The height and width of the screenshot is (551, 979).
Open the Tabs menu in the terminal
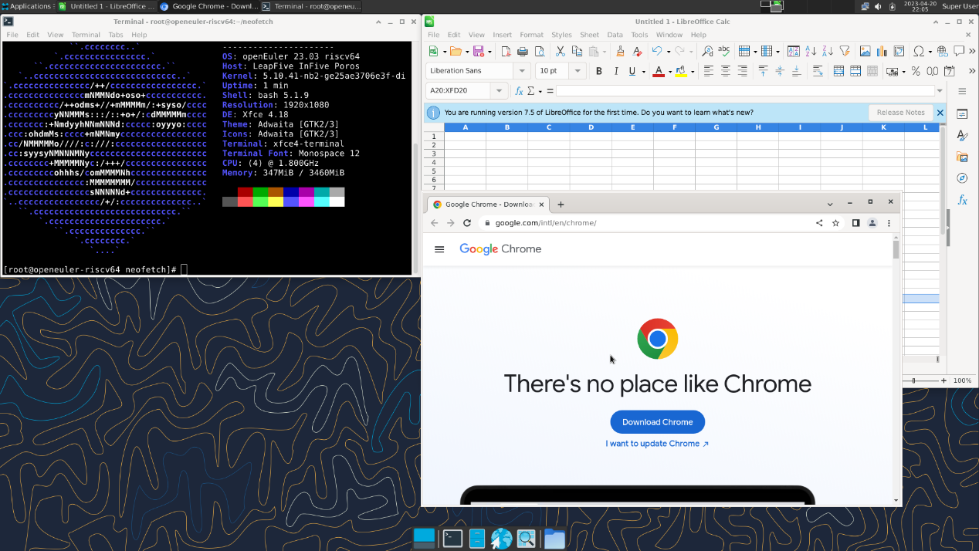pos(116,35)
